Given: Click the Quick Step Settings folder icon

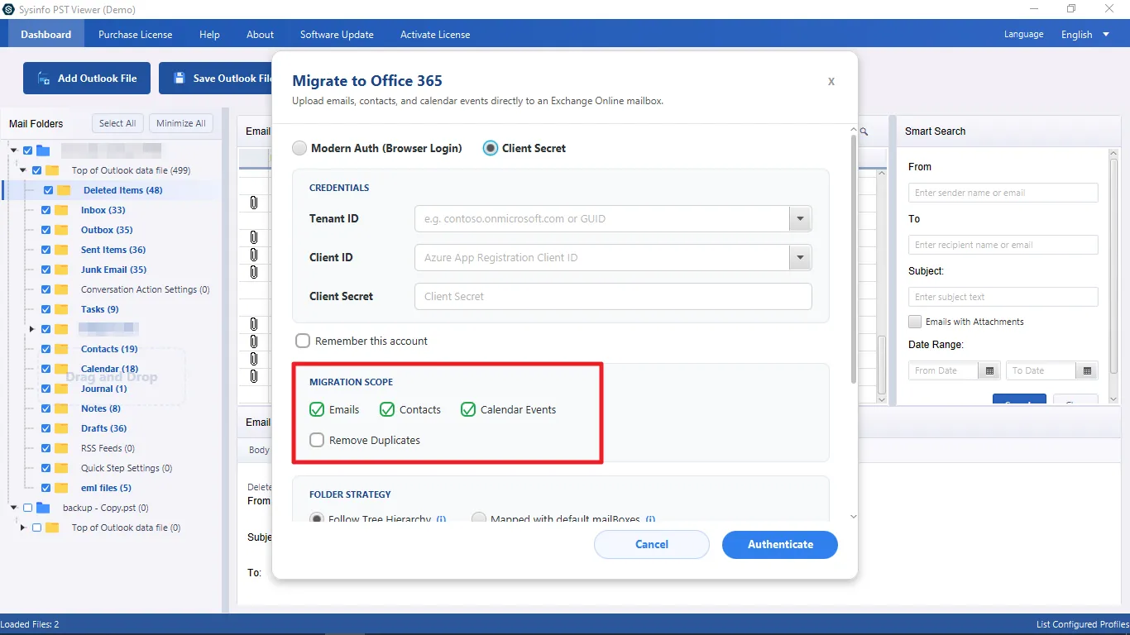Looking at the screenshot, I should tap(61, 468).
